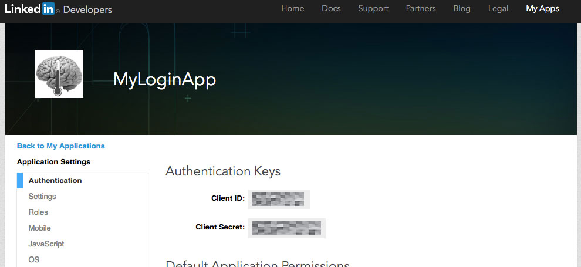
Task: Open the Legal nav link
Action: tap(498, 9)
